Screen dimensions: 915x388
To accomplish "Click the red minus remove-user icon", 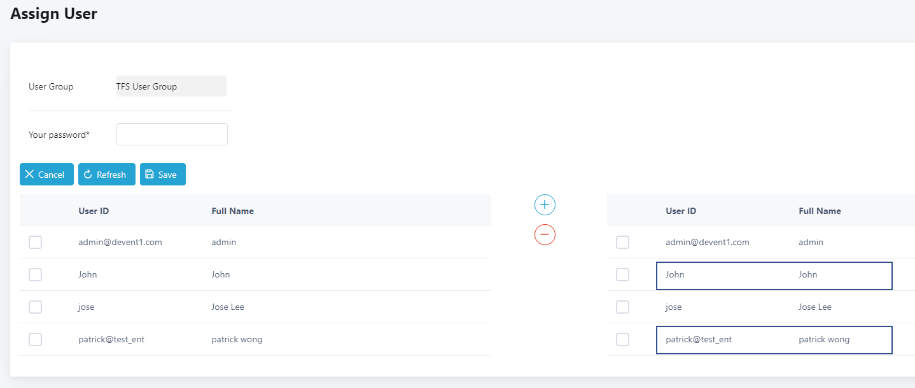I will point(545,234).
